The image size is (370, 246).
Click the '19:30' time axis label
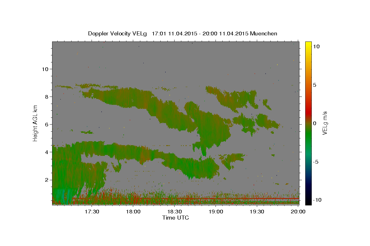(257, 212)
